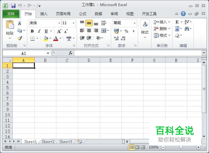The image size is (209, 153).
Task: Click the zoom percentage 100%
Action: pyautogui.click(x=153, y=147)
